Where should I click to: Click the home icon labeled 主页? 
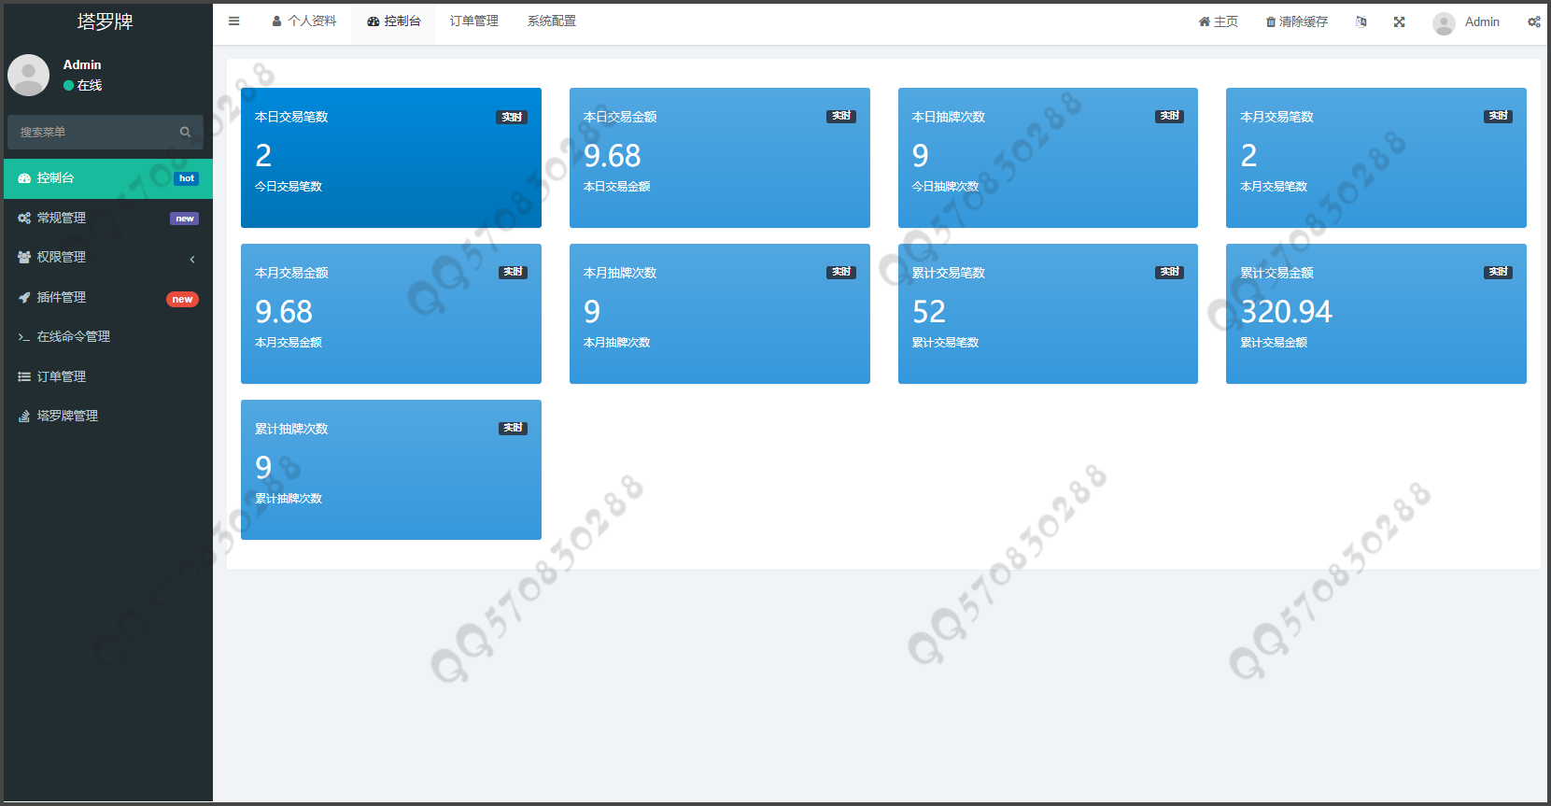pyautogui.click(x=1204, y=22)
